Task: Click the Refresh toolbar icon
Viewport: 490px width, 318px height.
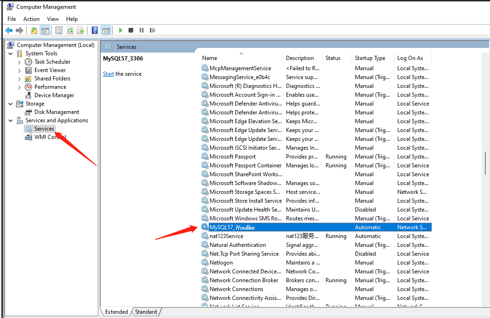Action: [70, 30]
